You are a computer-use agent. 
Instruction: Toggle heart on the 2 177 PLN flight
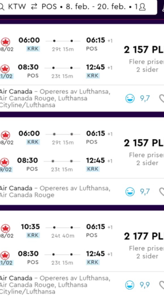click(x=161, y=285)
